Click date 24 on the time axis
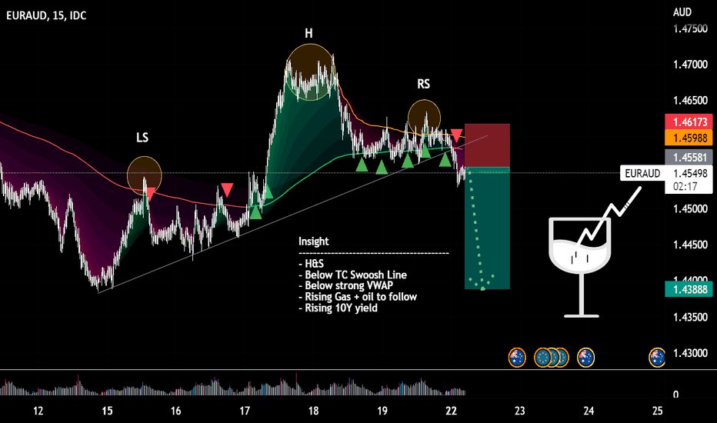Viewport: 717px width, 423px height. tap(589, 411)
